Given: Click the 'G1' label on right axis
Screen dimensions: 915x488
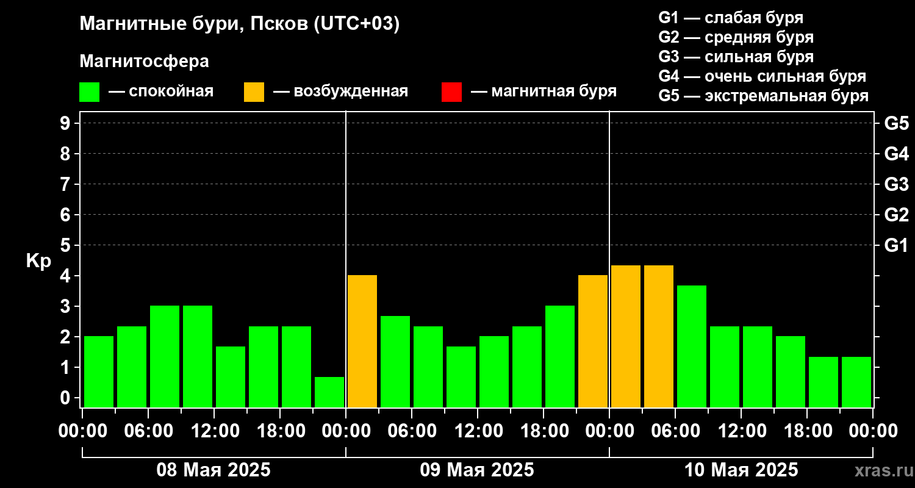Looking at the screenshot, I should tap(896, 245).
